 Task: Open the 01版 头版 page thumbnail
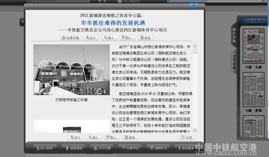pos(253,46)
